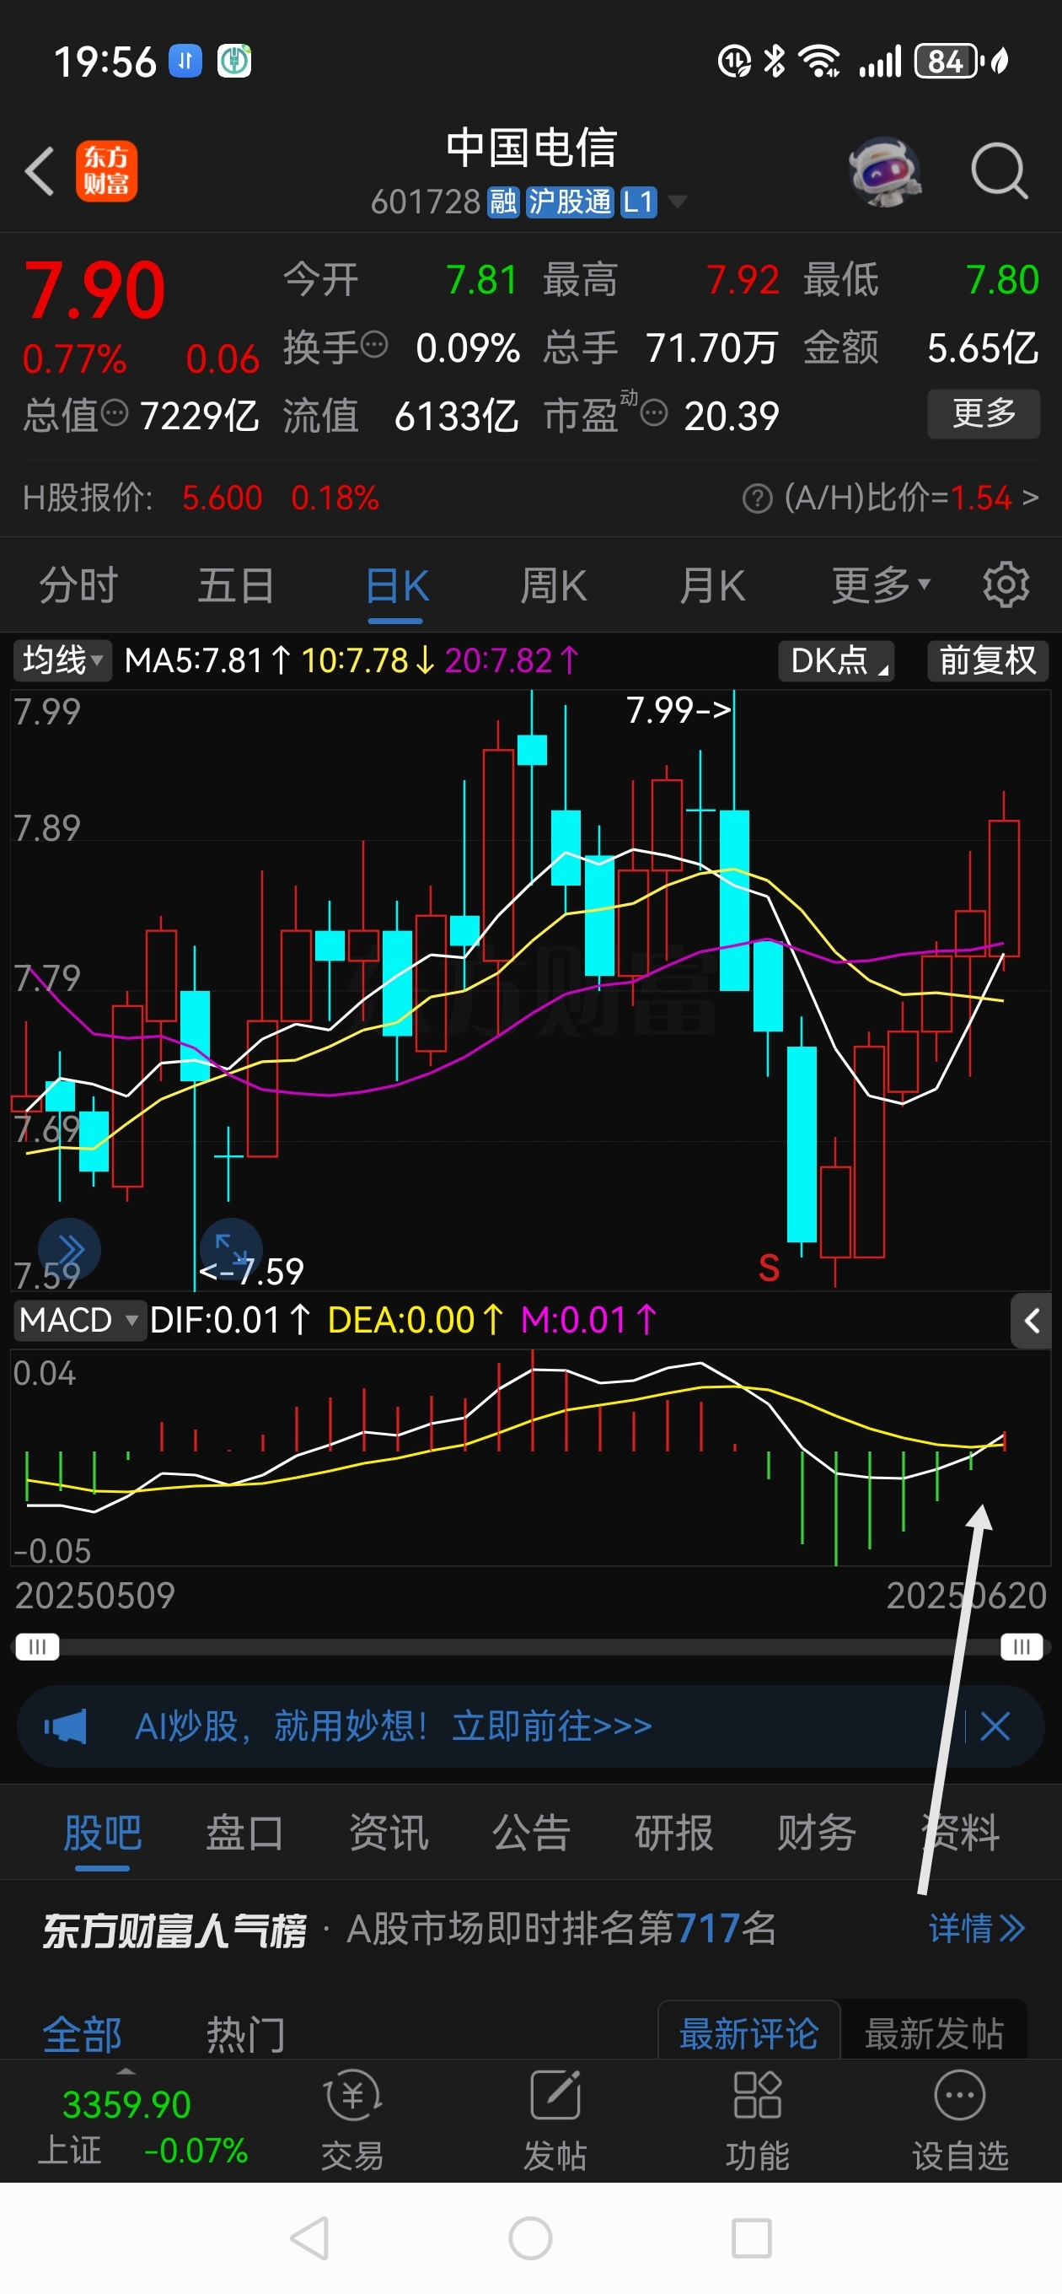Tap the 更多 quote details button
The image size is (1062, 2294).
click(x=984, y=413)
